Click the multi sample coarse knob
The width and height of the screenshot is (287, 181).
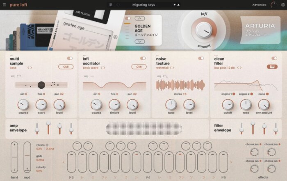click(x=23, y=105)
